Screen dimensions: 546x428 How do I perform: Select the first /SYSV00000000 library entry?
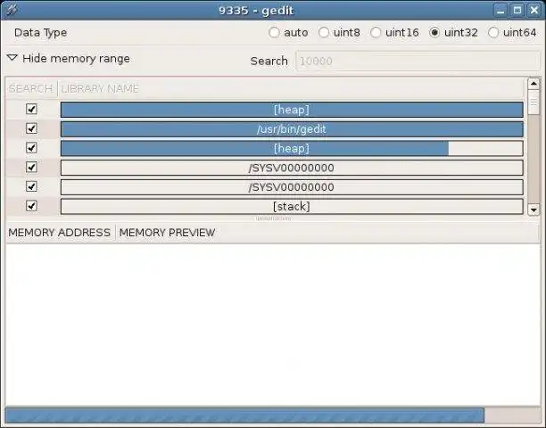click(x=292, y=168)
